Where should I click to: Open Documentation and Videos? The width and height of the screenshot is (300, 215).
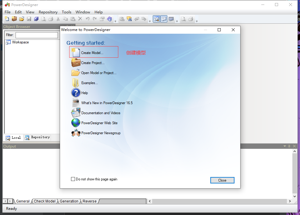(x=101, y=113)
